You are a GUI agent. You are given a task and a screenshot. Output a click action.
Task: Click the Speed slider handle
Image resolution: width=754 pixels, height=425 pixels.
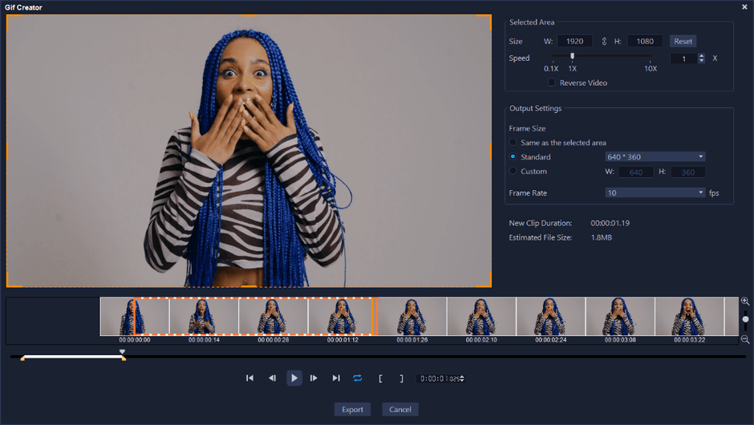coord(572,56)
